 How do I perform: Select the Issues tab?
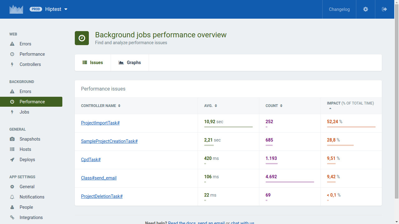tap(93, 63)
